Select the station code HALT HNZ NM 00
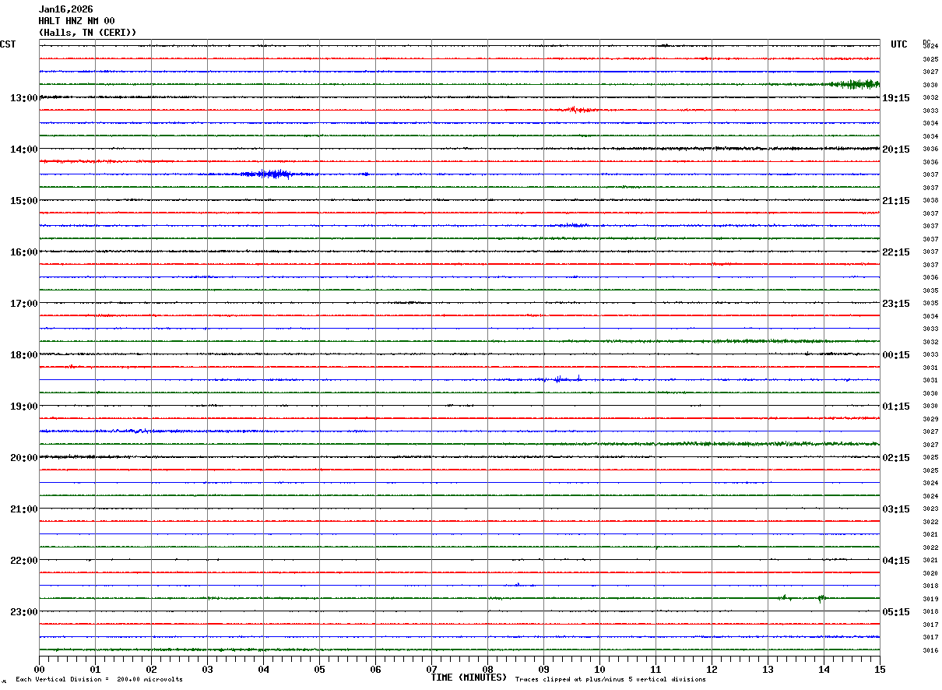The height and width of the screenshot is (690, 942). [x=76, y=21]
